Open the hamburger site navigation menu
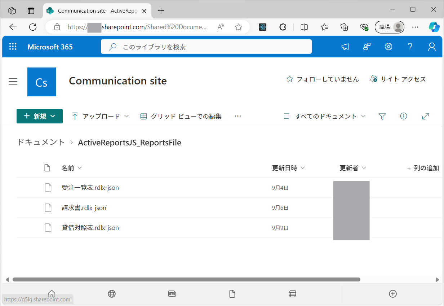This screenshot has width=444, height=306. (13, 82)
